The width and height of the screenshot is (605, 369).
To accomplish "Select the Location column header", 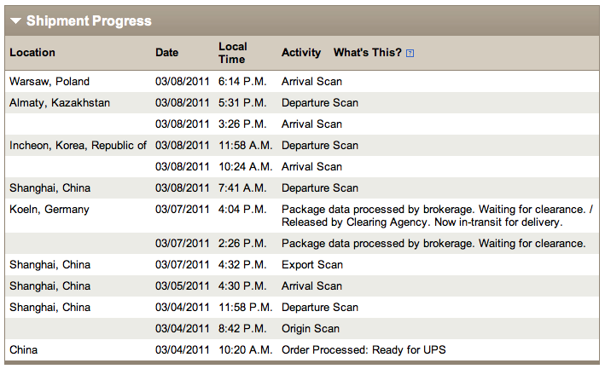I will click(32, 52).
